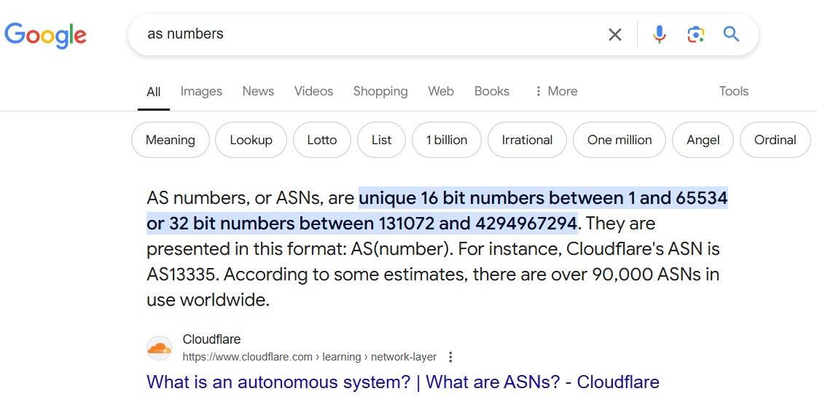Expand the More search categories menu
The width and height of the screenshot is (817, 402).
tap(556, 91)
